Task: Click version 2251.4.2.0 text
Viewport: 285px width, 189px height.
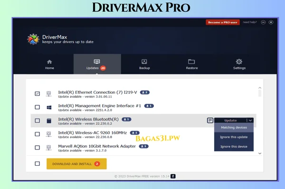Action: pos(98,110)
